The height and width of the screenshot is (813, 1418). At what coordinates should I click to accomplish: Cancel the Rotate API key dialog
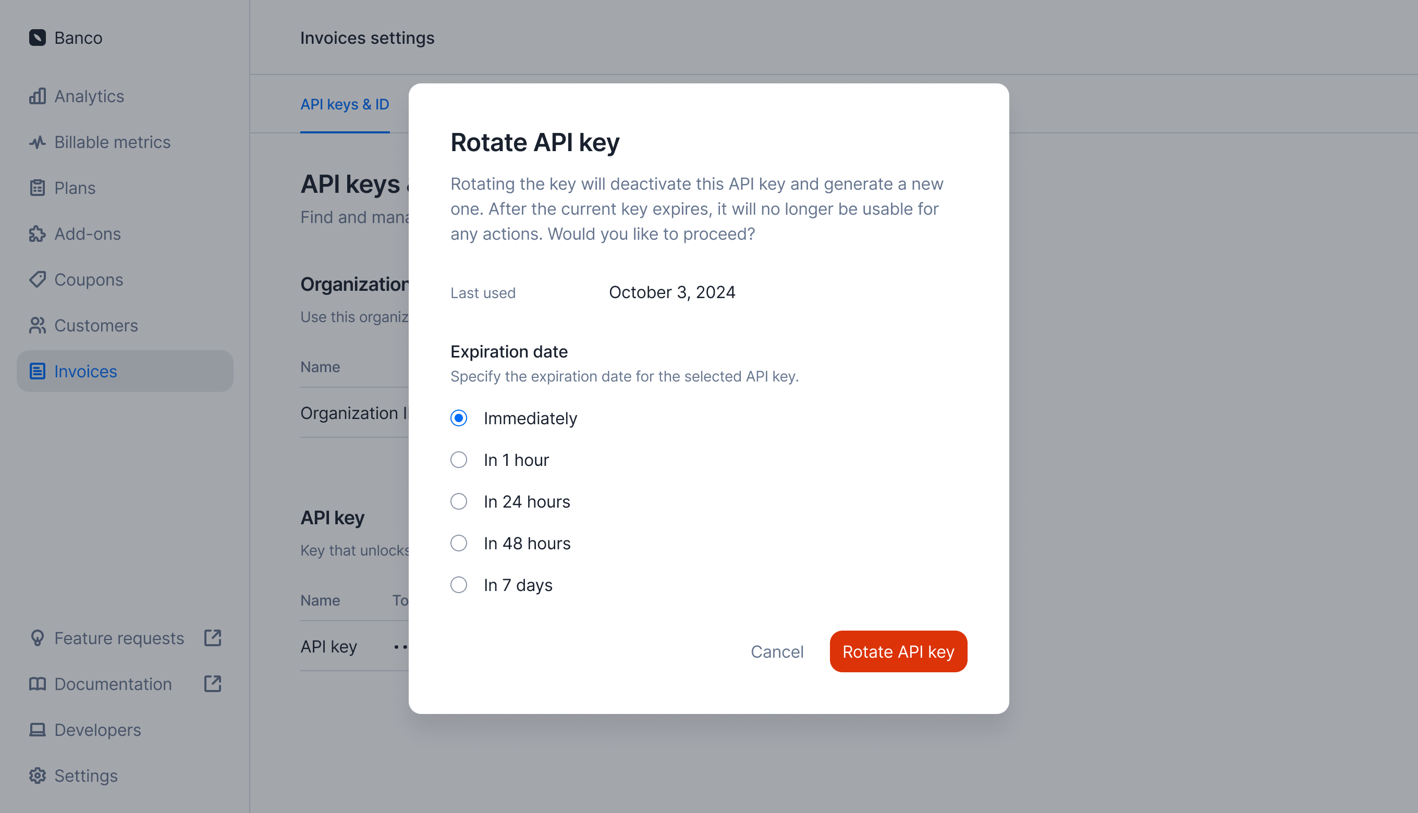coord(777,651)
